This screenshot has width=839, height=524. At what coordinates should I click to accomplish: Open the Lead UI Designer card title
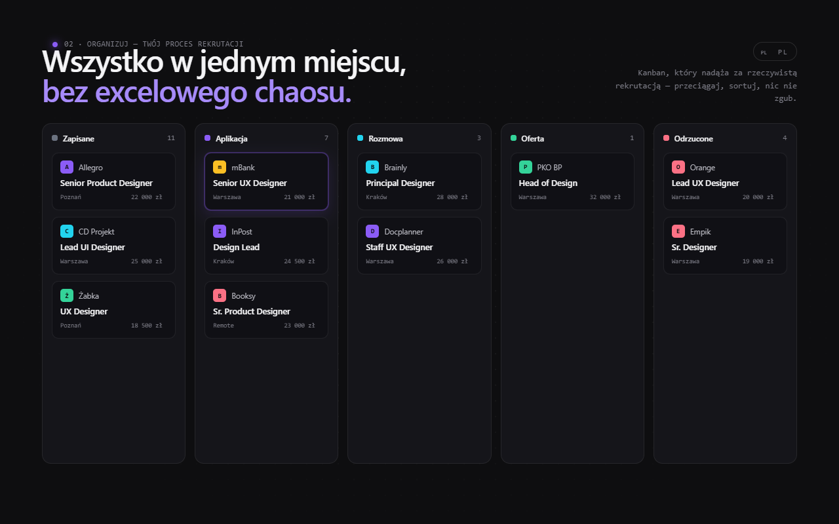tap(92, 248)
